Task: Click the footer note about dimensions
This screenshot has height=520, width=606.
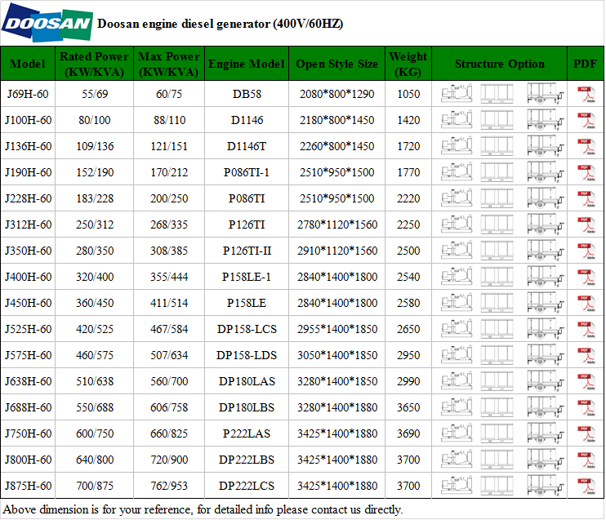Action: tap(203, 509)
